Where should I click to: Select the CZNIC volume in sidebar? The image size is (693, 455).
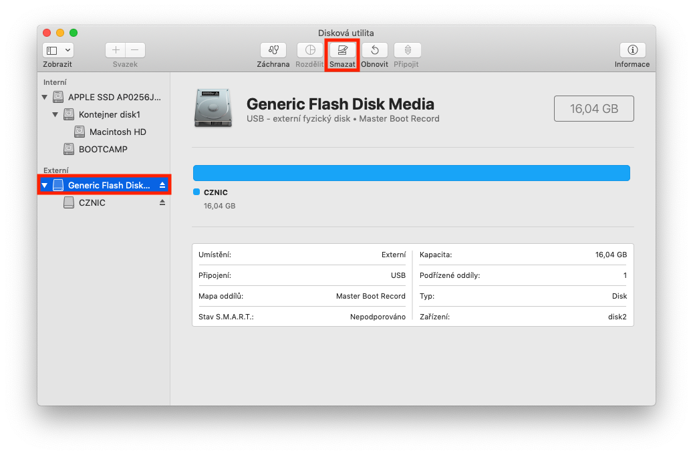pos(92,202)
